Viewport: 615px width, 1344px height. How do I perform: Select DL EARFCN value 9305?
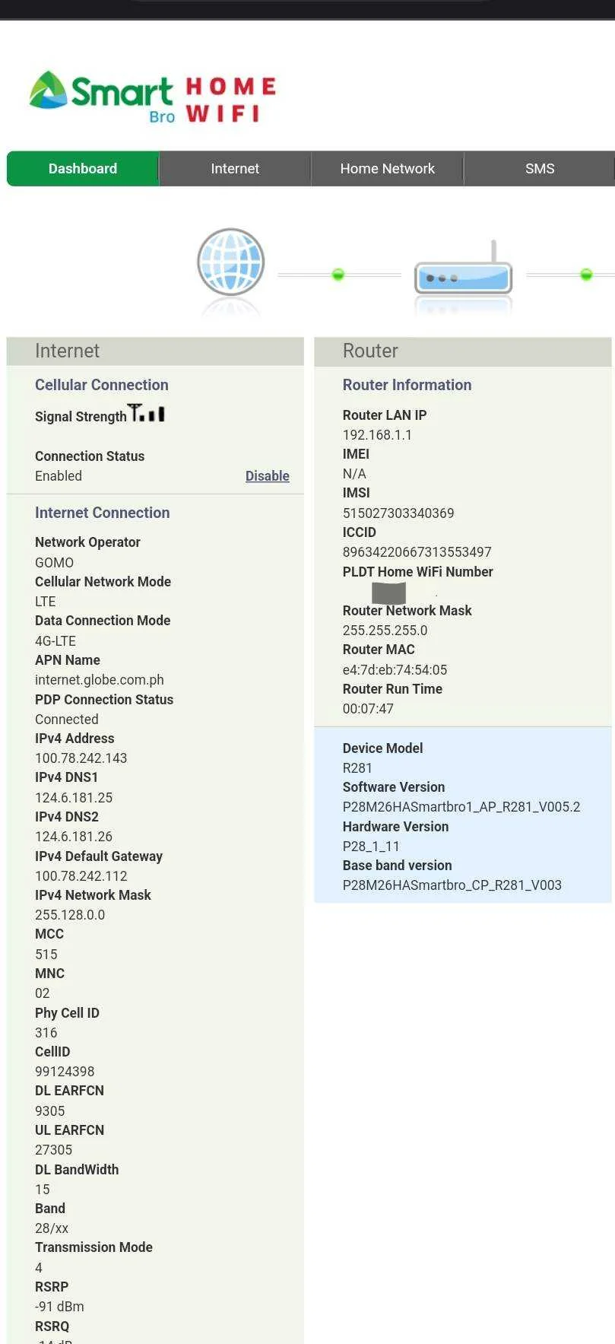click(x=50, y=1111)
